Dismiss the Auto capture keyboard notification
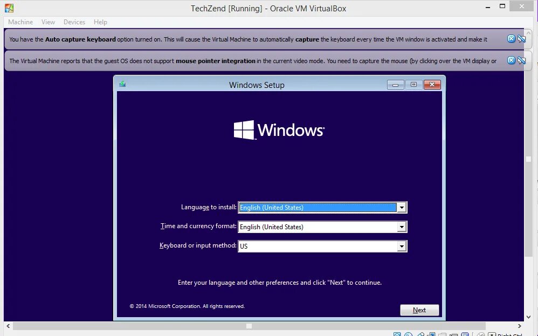Screen dimensions: 538x336 click(x=511, y=39)
